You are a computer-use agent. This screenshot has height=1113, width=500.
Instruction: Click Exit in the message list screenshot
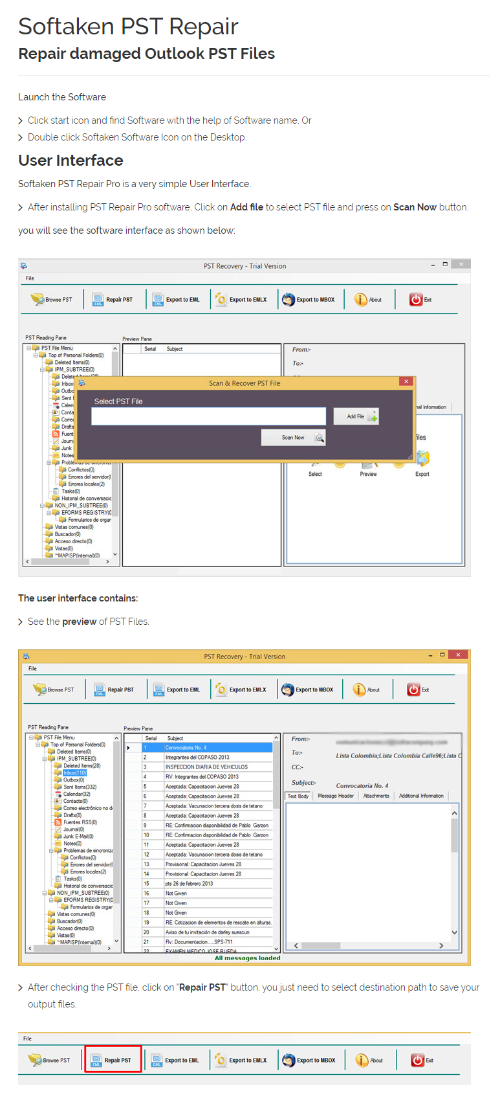(418, 690)
